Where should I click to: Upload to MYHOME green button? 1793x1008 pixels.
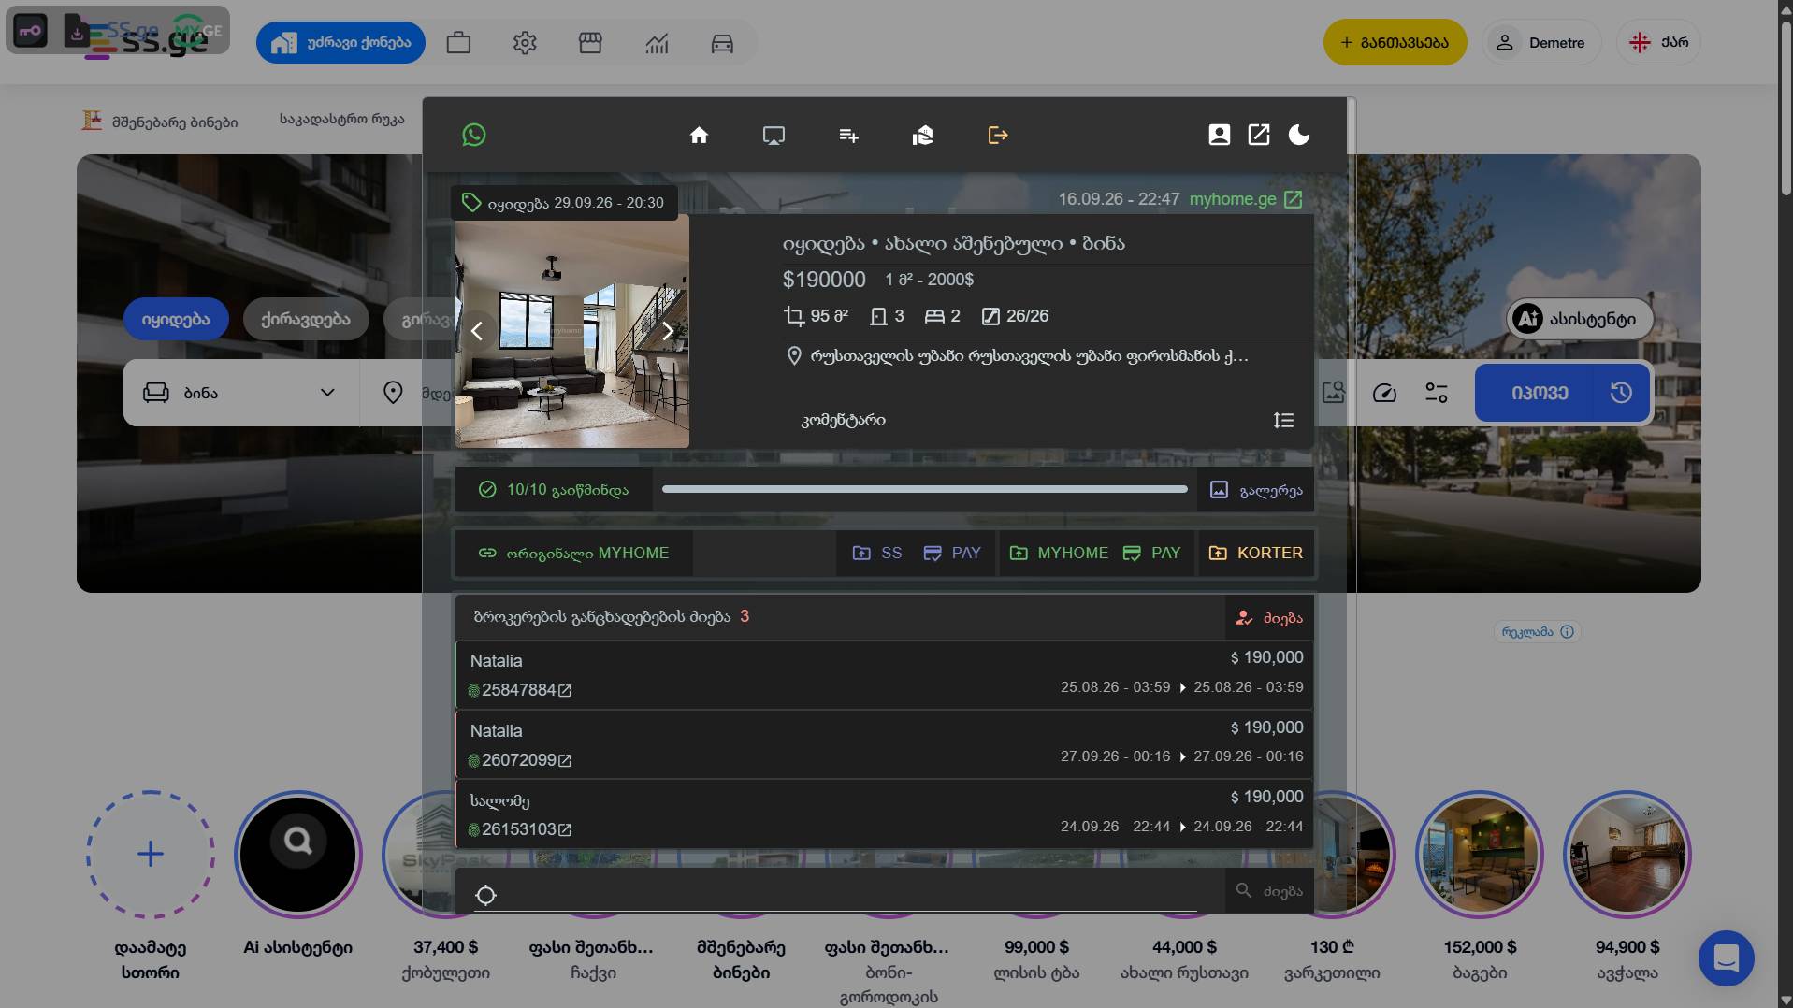coord(1059,554)
